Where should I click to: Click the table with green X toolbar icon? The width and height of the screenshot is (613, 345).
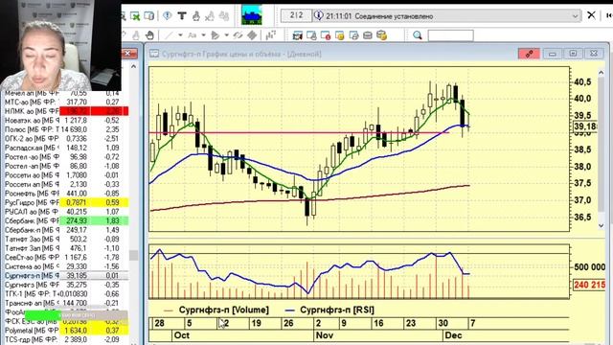[135, 16]
